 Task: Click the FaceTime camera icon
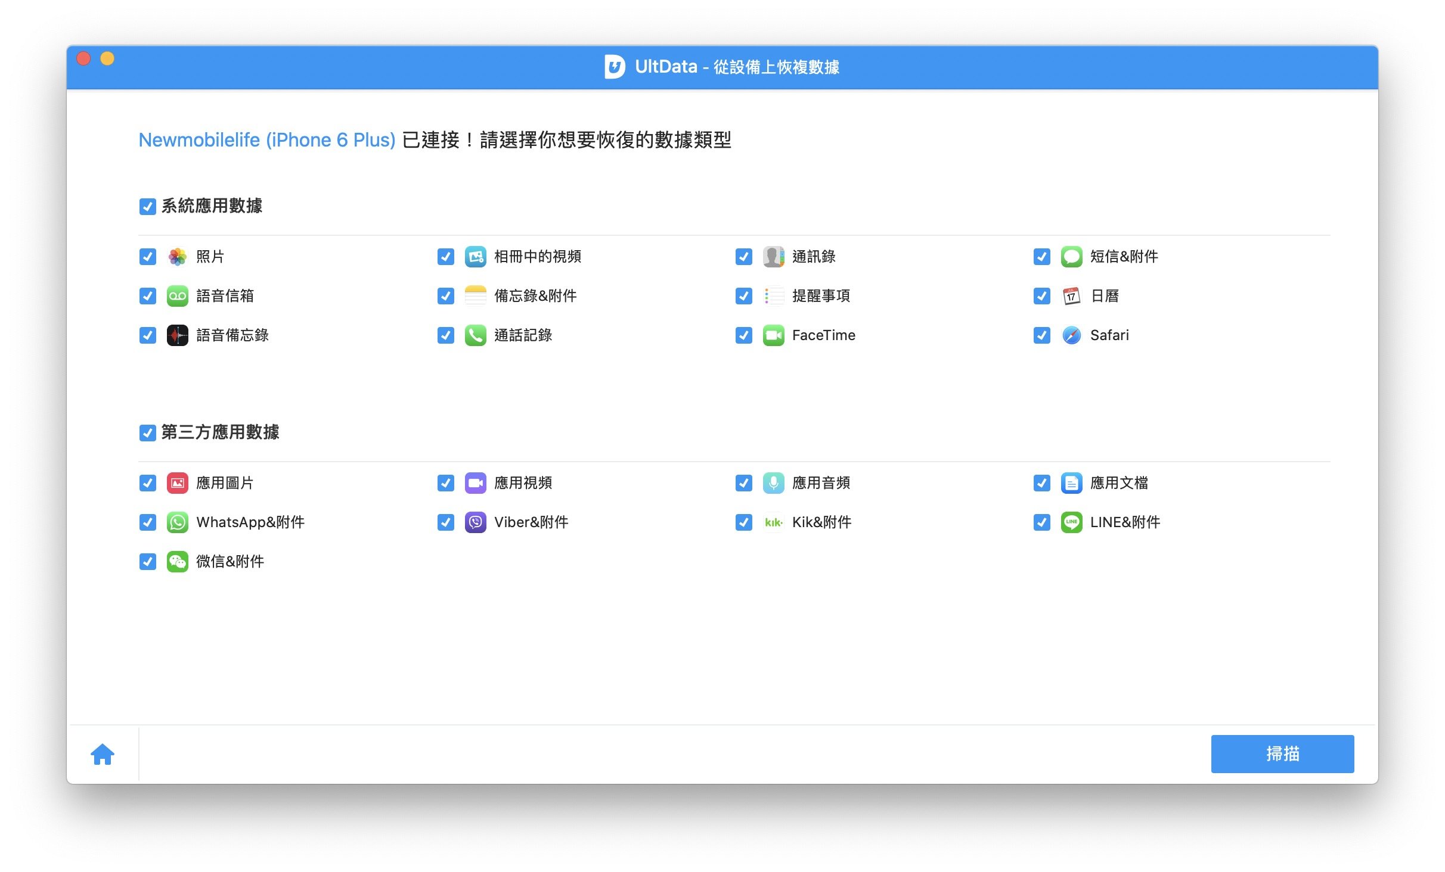click(773, 335)
